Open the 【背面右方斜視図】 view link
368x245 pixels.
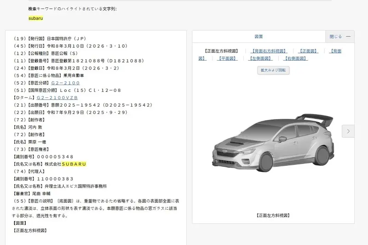point(268,51)
